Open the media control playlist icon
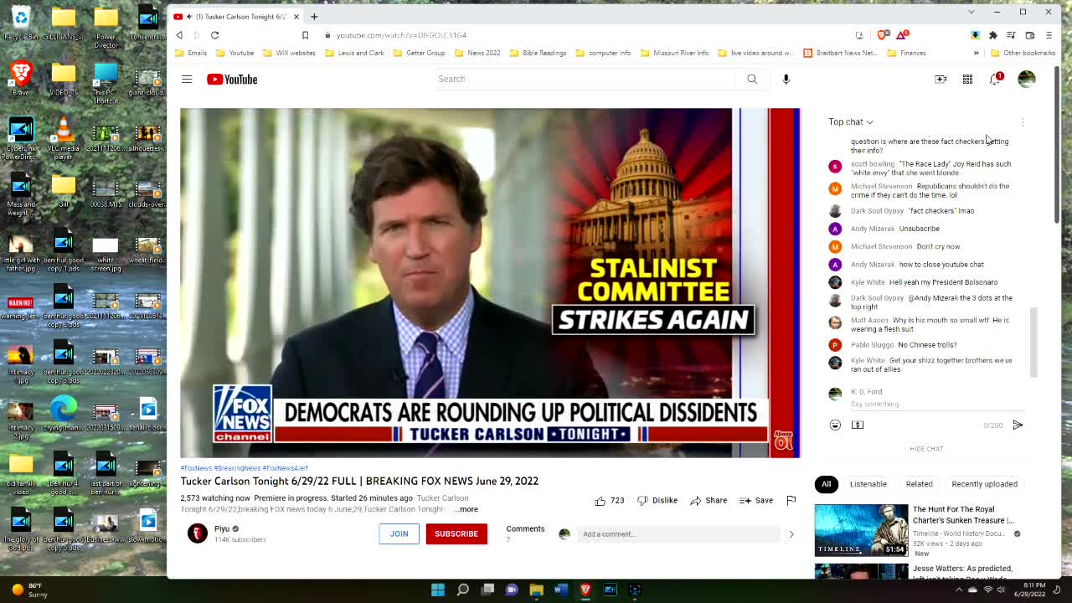The width and height of the screenshot is (1072, 603). (1012, 35)
